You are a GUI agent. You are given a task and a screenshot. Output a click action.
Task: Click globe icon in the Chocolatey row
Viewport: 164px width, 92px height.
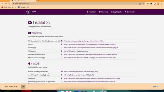coord(61,51)
